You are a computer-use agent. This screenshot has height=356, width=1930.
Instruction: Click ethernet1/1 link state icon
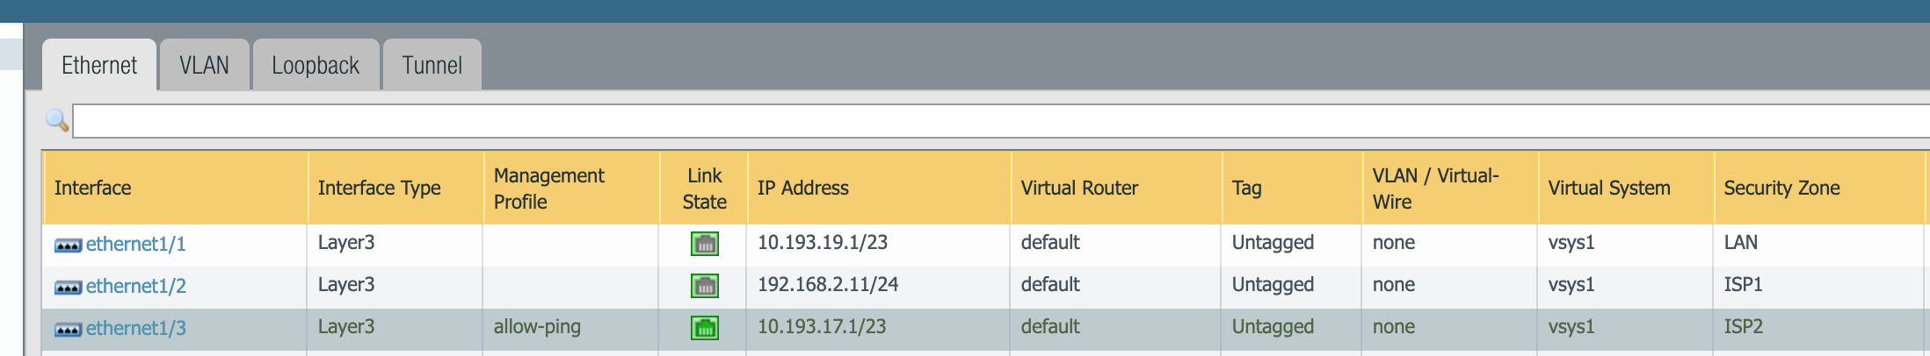click(704, 244)
